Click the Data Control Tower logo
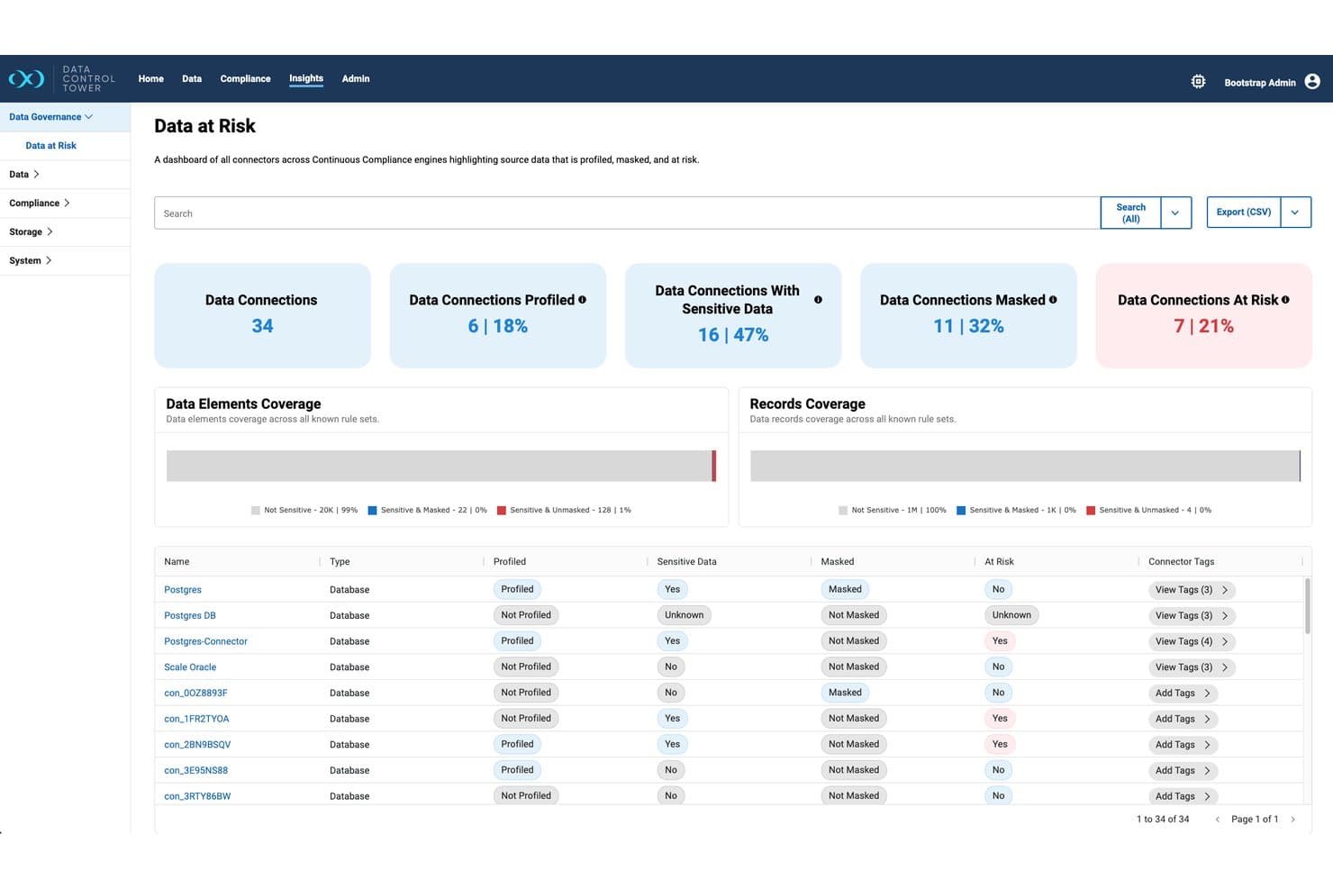 62,79
